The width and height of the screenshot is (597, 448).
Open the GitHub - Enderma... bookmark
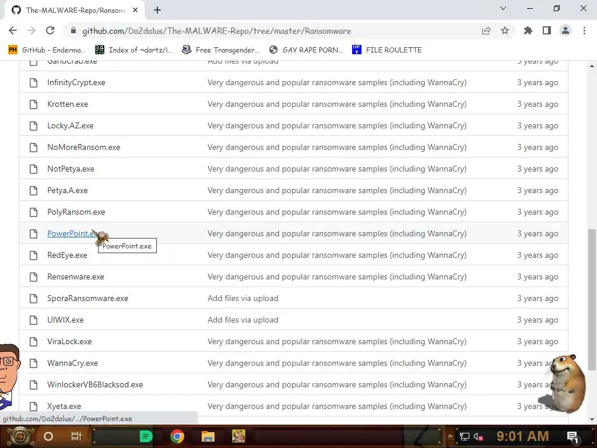[x=47, y=50]
